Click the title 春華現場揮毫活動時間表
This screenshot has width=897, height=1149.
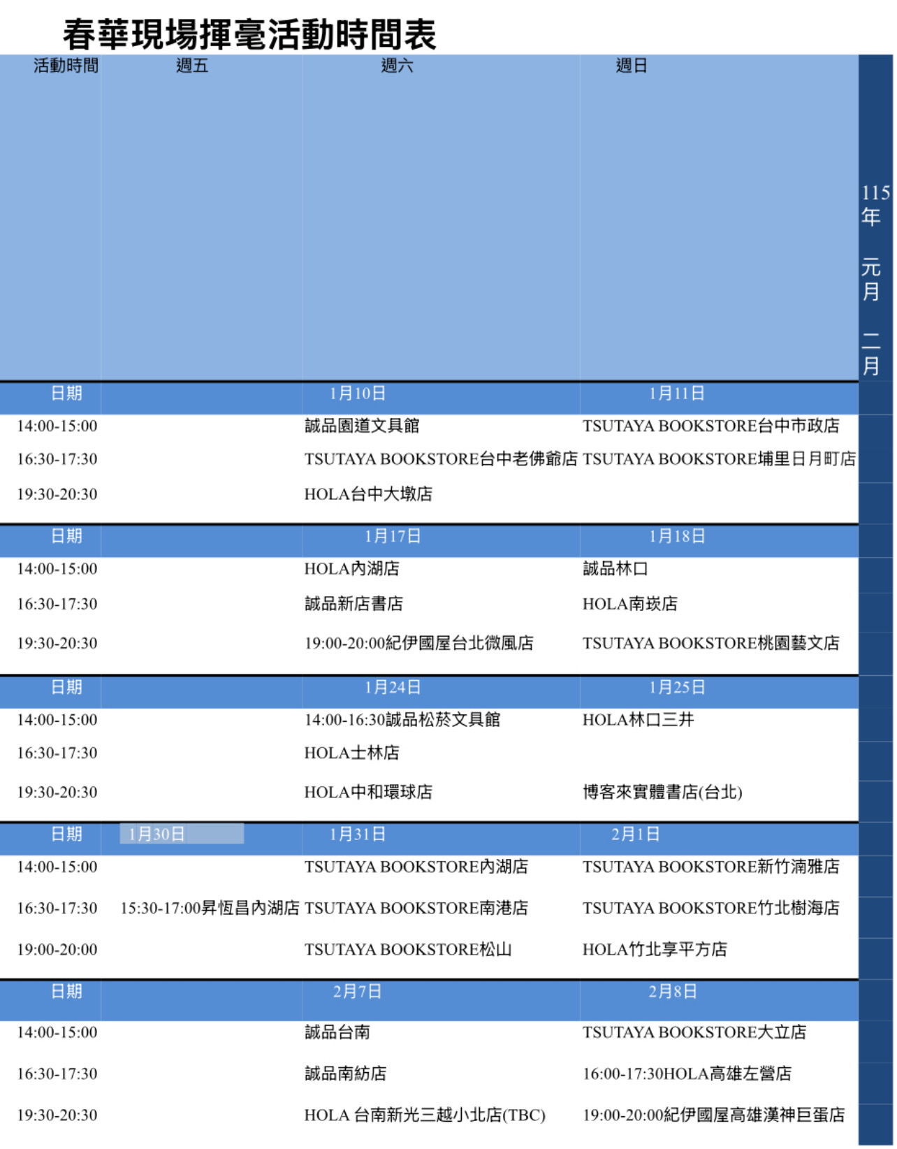click(x=249, y=34)
